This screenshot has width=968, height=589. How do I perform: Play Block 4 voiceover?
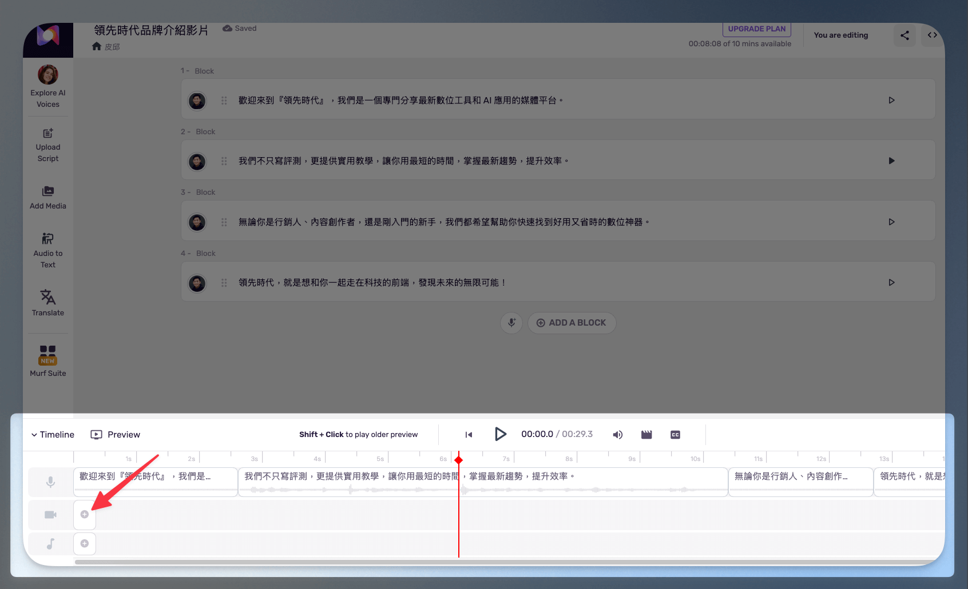tap(891, 282)
